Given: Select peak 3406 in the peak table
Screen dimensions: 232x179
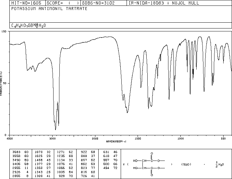Looking at the screenshot, I should point(20,164).
